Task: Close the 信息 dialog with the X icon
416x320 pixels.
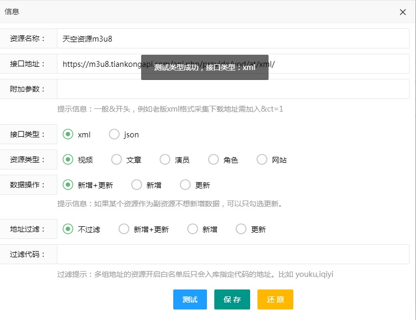Action: pyautogui.click(x=403, y=12)
